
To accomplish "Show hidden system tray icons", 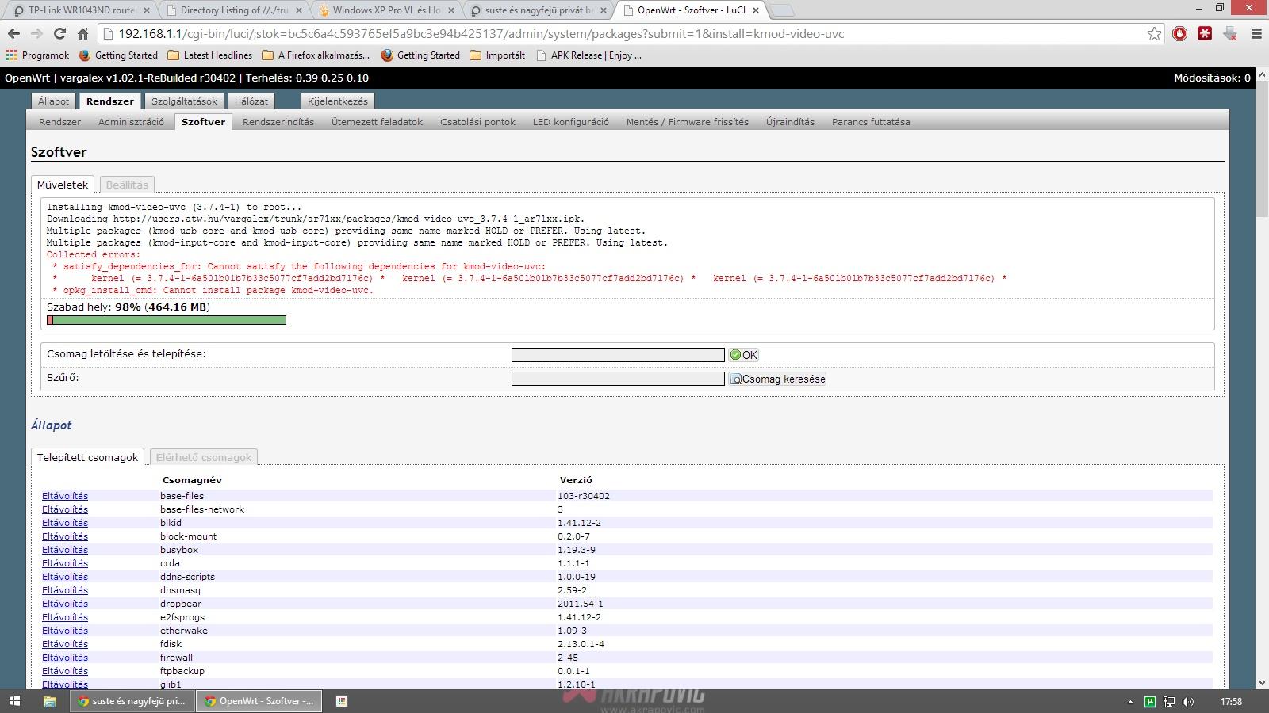I will (1130, 701).
